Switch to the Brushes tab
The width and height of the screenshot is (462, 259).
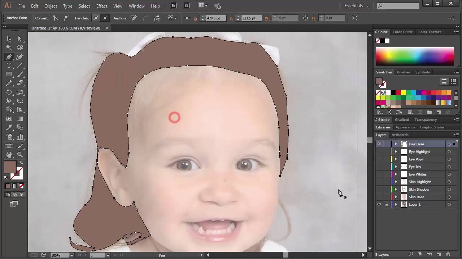tap(403, 72)
